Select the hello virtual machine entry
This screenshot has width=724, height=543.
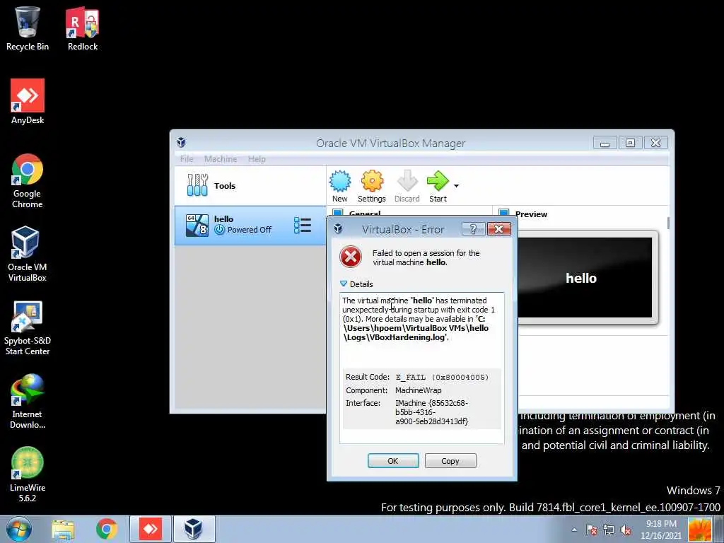[250, 226]
